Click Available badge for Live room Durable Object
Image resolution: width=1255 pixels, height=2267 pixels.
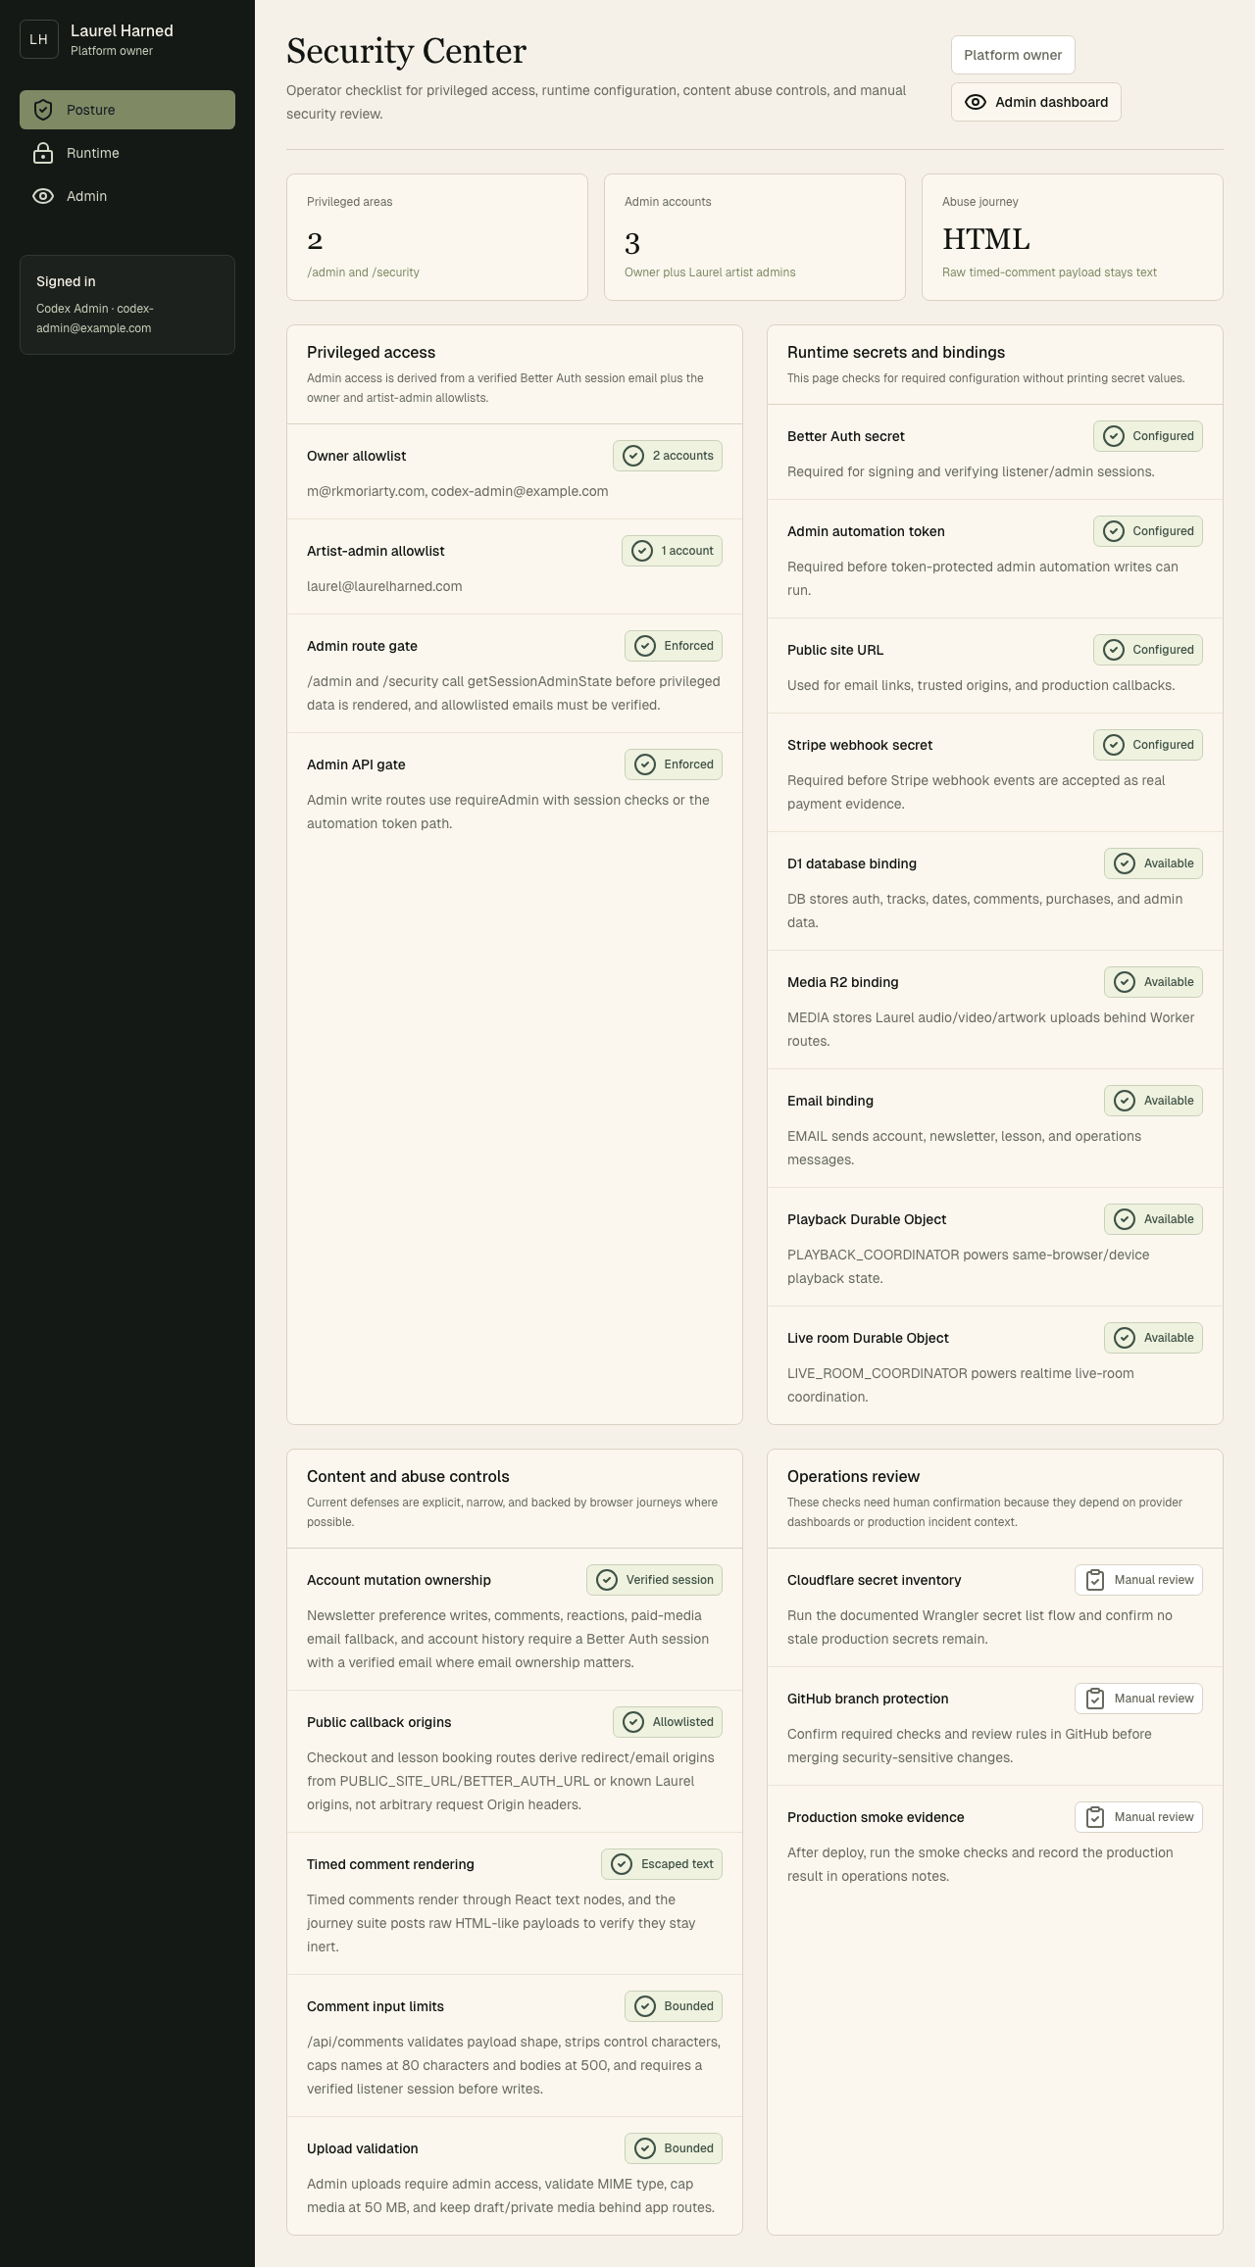(1153, 1338)
